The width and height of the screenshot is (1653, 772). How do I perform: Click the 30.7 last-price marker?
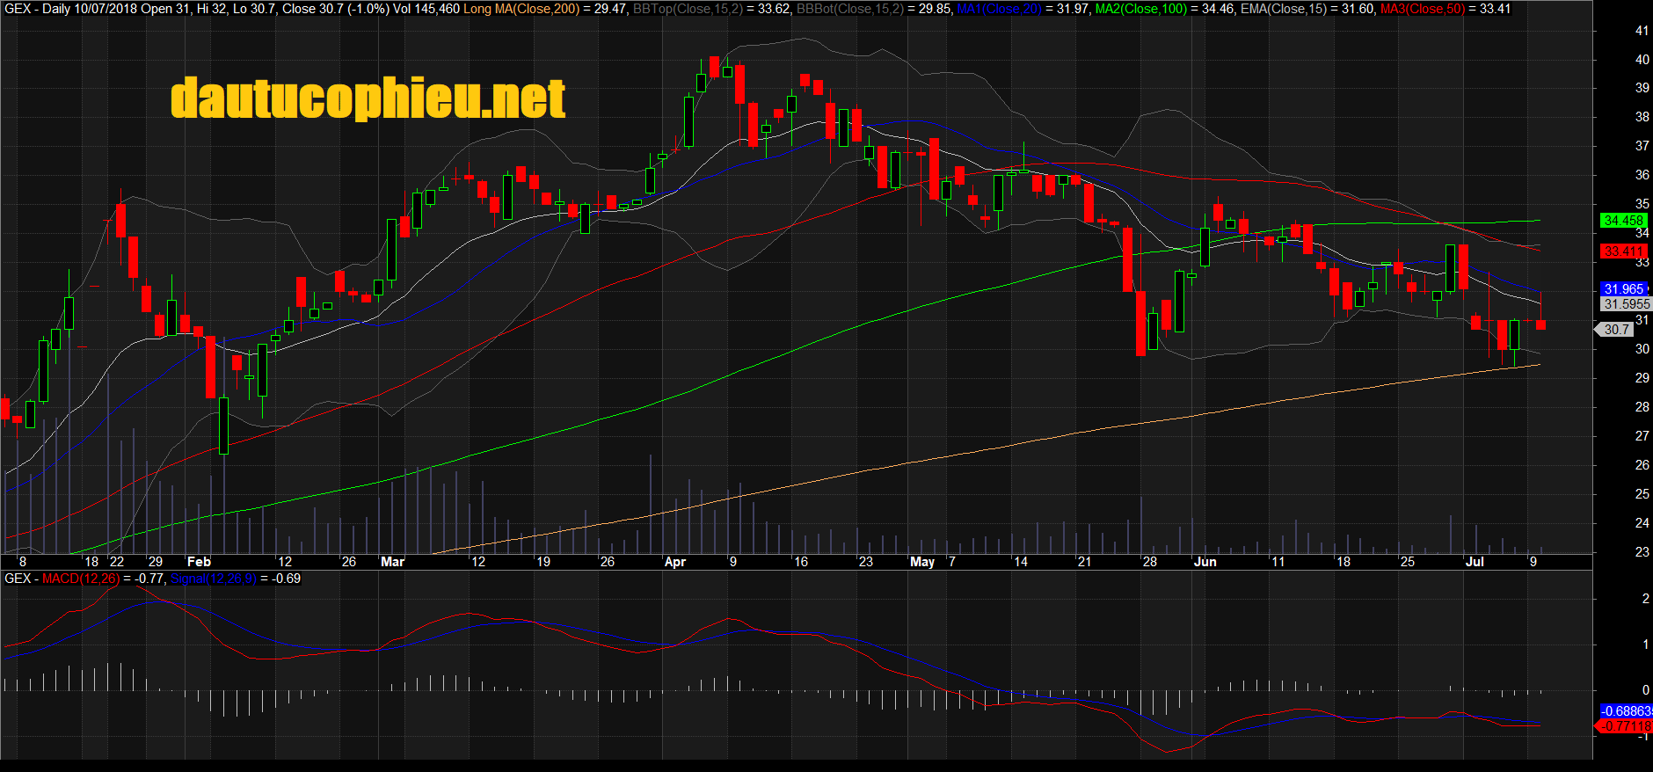click(1616, 329)
